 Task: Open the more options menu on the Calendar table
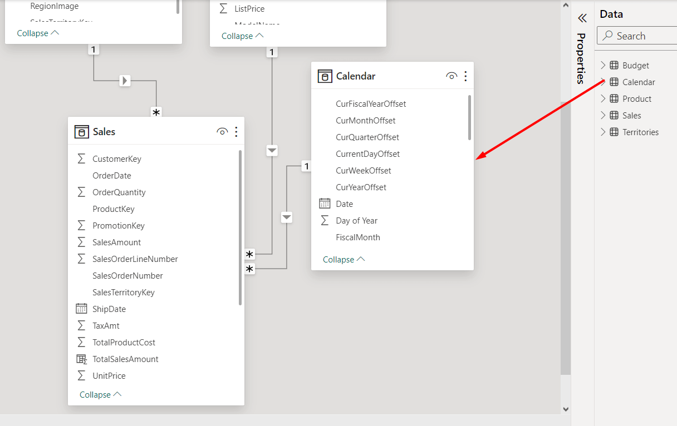tap(465, 76)
